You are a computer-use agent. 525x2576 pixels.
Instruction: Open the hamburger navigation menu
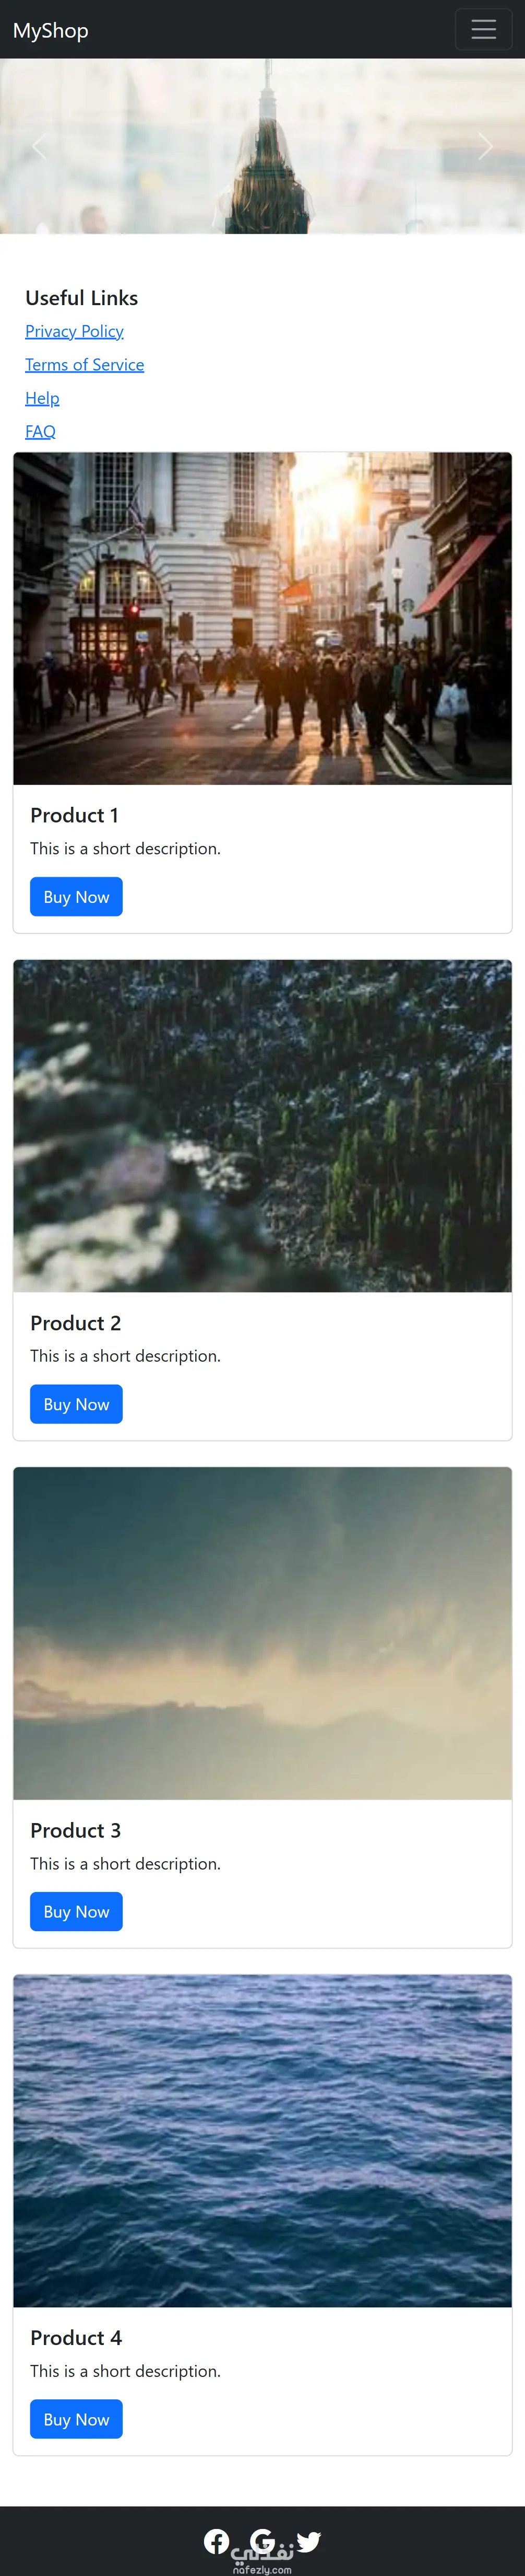tap(483, 30)
